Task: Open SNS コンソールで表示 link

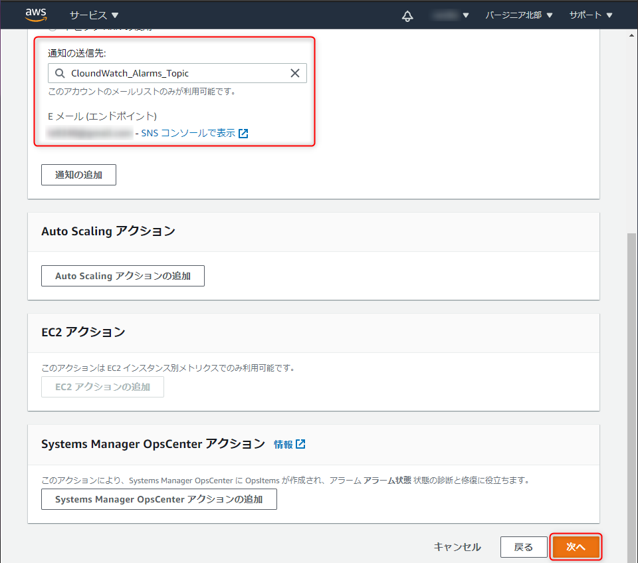Action: coord(188,133)
